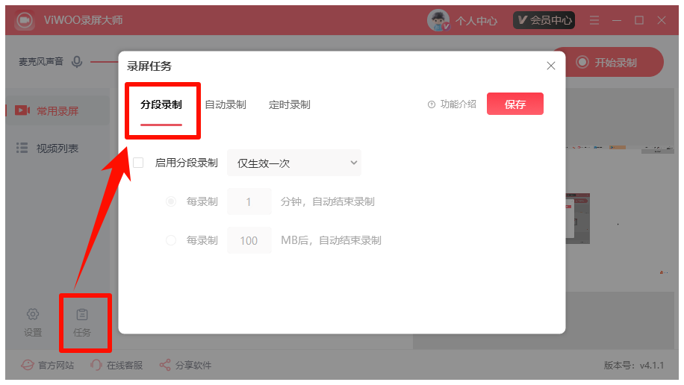Close the 录屏任务 dialog
Viewport: 684px width, 385px height.
tap(551, 66)
